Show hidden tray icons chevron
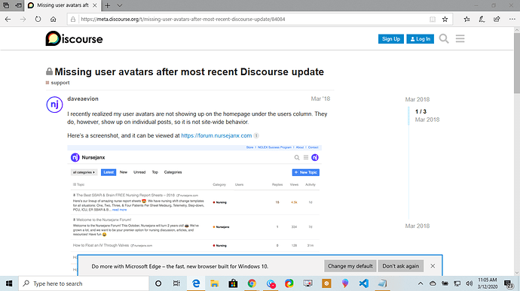Viewport: 520px width, 291px height. point(421,283)
